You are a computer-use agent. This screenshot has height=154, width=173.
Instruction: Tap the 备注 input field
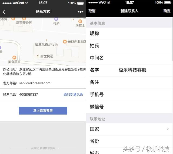pos(129,82)
